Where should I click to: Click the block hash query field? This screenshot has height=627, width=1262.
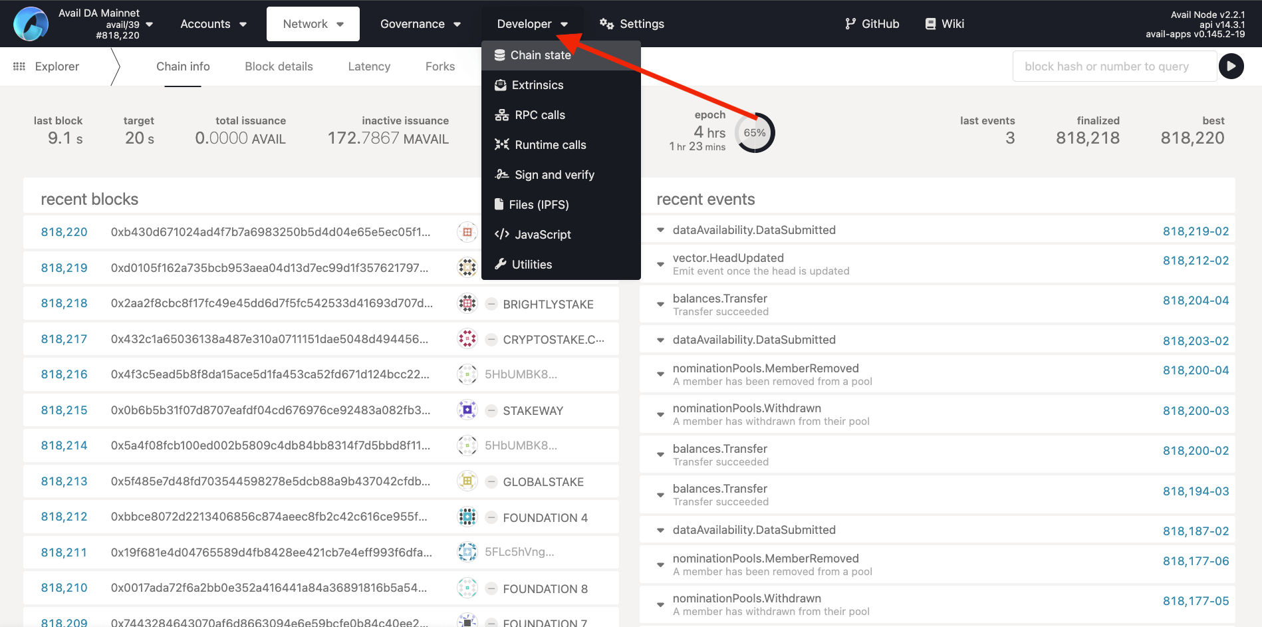(x=1114, y=66)
